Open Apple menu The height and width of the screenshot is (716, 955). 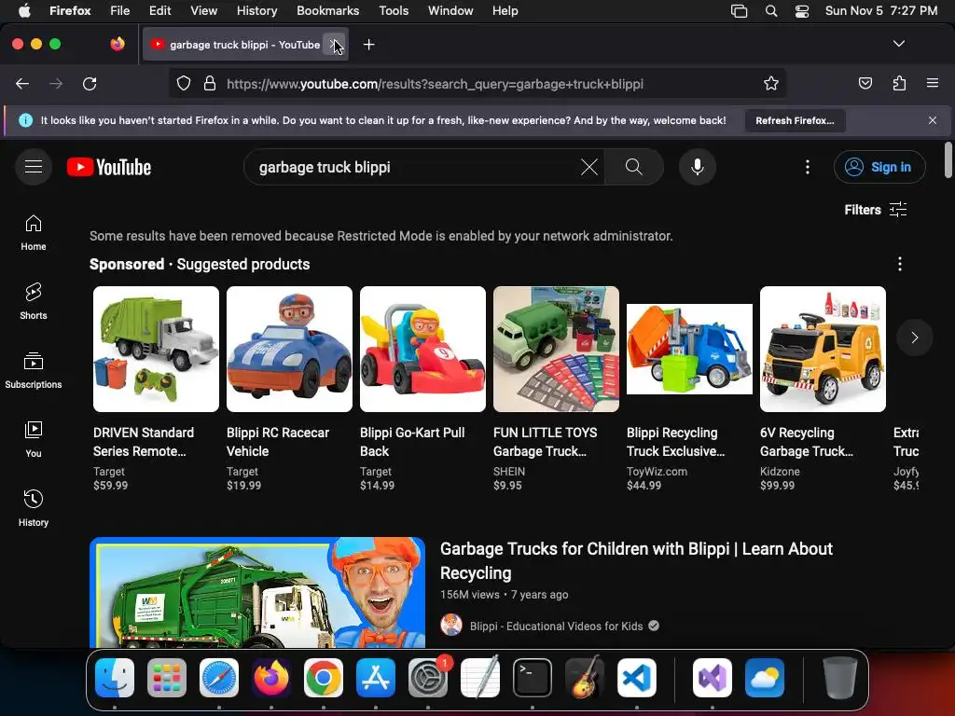point(25,10)
